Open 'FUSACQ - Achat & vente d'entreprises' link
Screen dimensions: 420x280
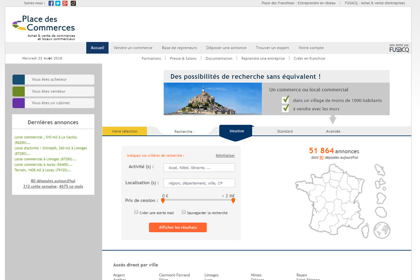375,3
